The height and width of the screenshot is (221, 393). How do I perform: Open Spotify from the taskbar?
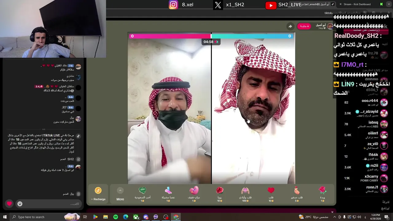point(115,217)
